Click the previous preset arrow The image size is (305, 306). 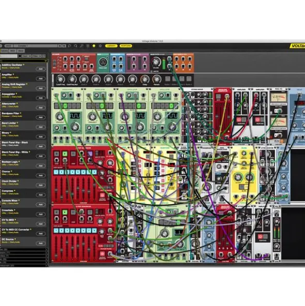click(60, 46)
